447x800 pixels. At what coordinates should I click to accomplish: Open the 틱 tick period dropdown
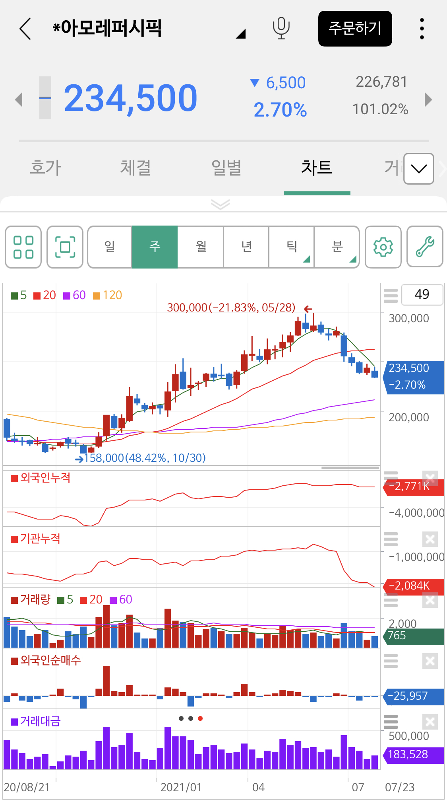tap(292, 247)
